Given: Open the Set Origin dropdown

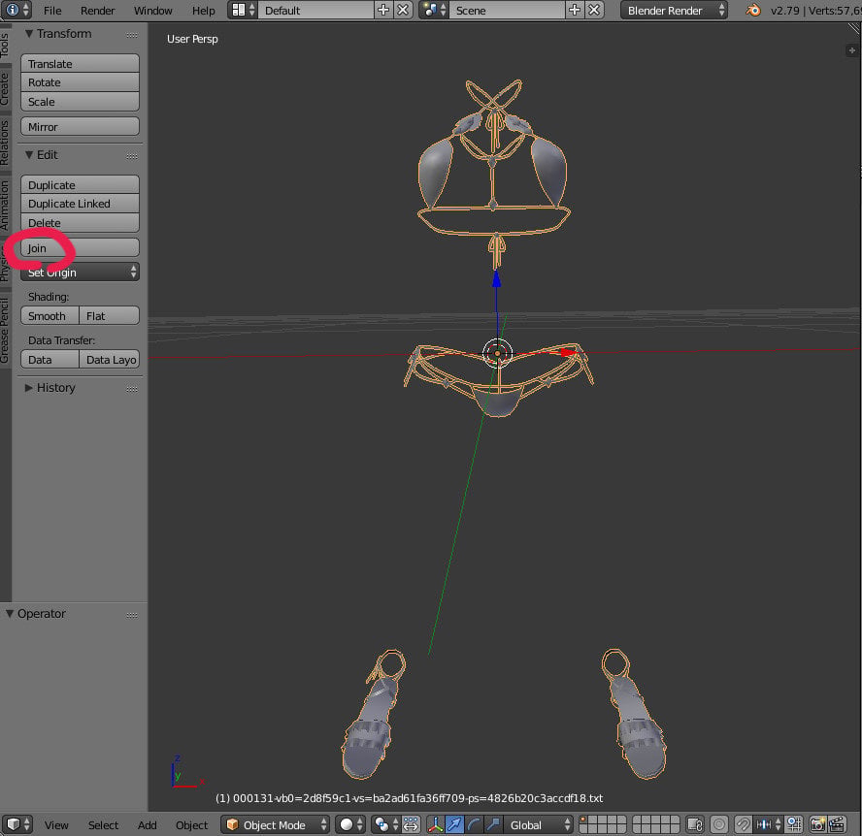Looking at the screenshot, I should [80, 272].
